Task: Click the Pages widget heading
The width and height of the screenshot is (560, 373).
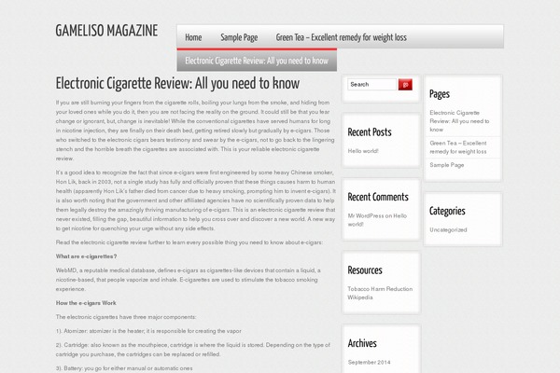Action: point(440,94)
